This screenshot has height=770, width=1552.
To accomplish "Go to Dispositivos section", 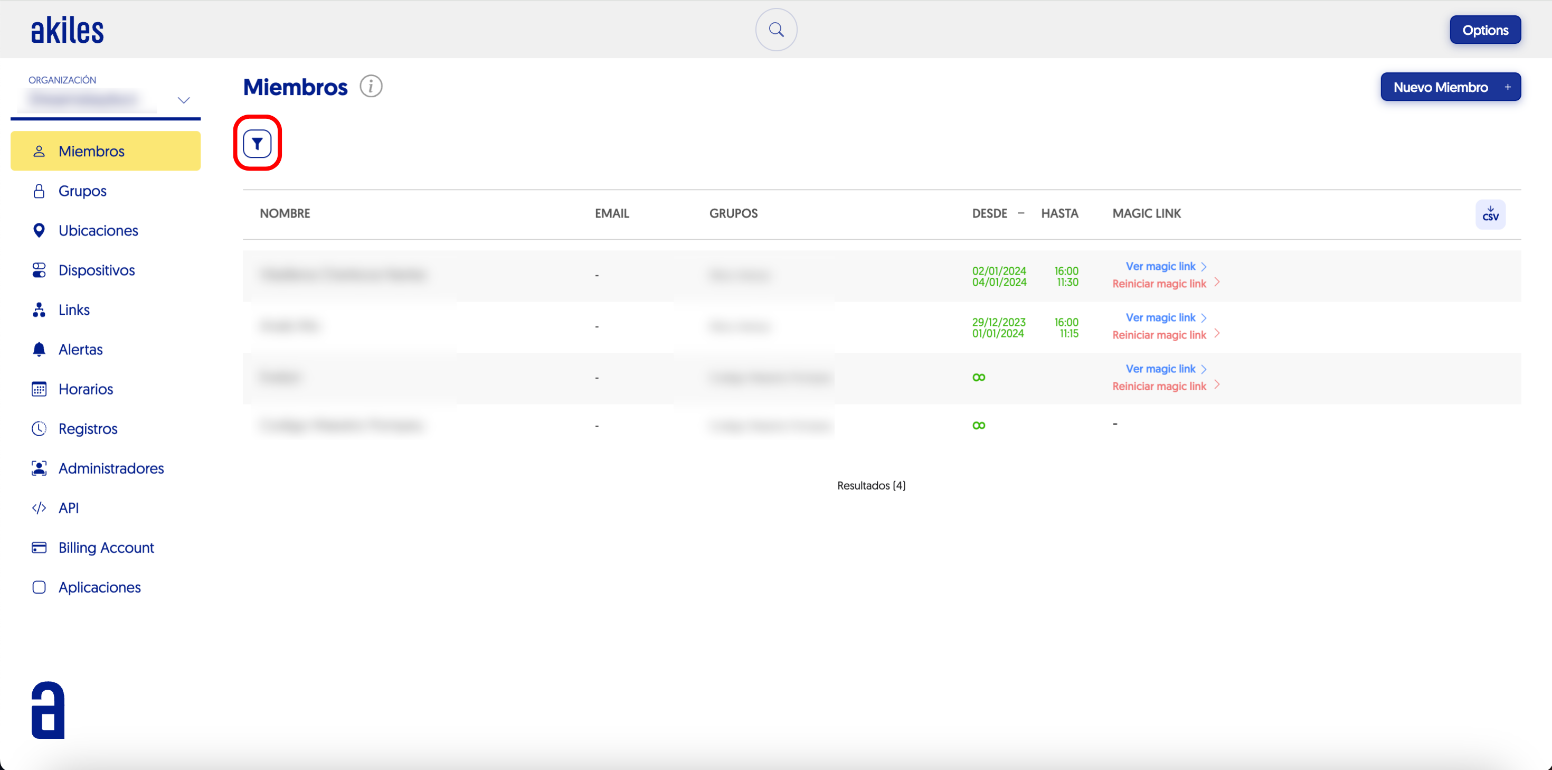I will 97,270.
